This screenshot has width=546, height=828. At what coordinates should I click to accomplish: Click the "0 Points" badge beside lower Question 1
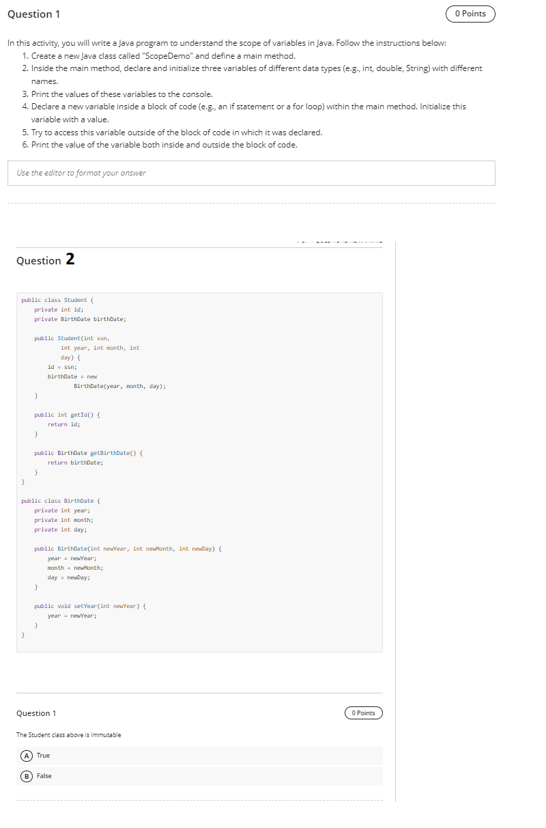(364, 713)
